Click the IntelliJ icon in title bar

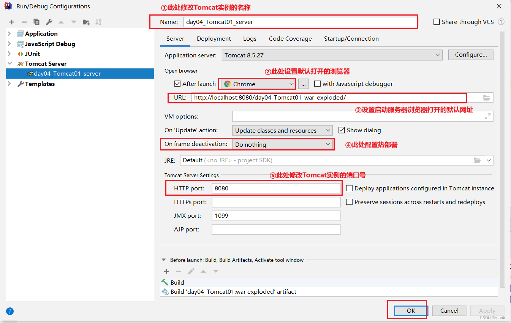click(8, 6)
